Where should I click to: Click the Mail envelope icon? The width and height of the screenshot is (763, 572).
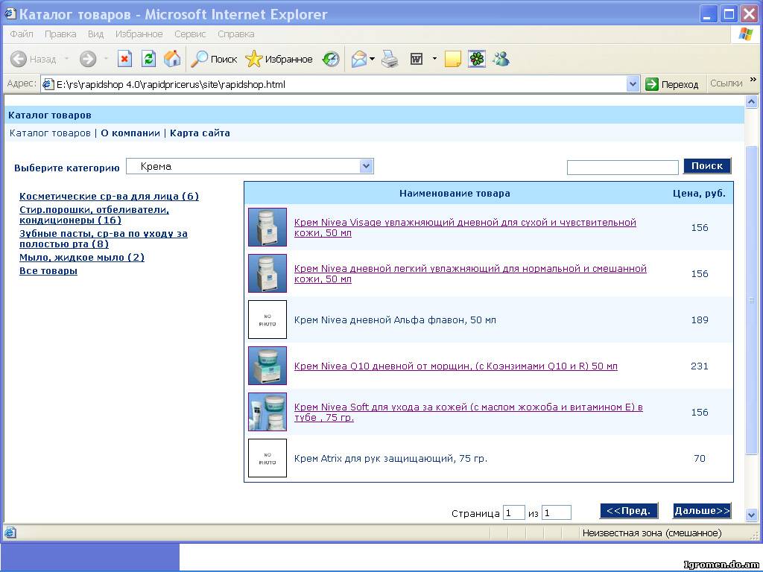pos(358,60)
